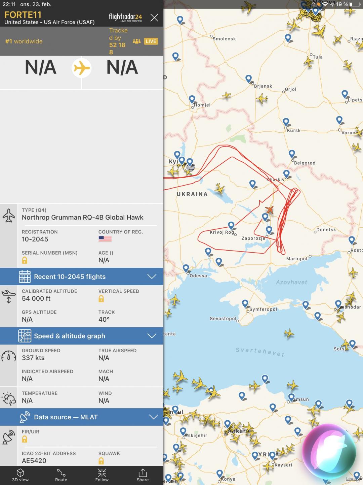Share this flight
Viewport: 363px width, 485px height.
pyautogui.click(x=143, y=475)
